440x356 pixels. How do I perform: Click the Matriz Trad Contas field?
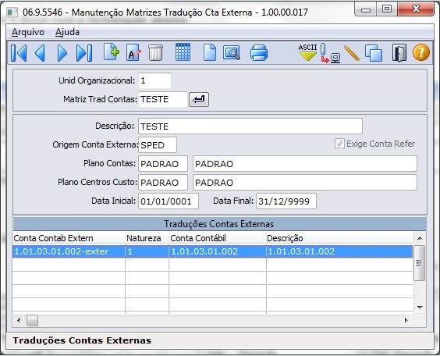(163, 99)
